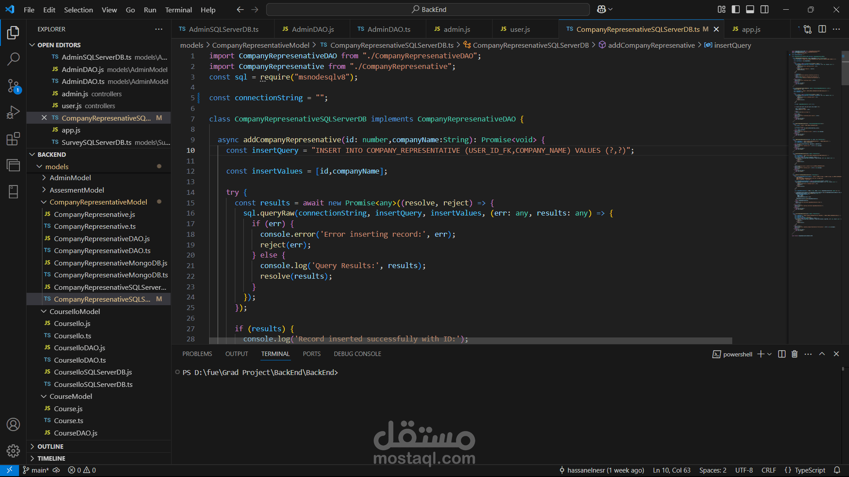This screenshot has height=477, width=849.
Task: Click the BackEnd command center search box
Action: coord(428,9)
